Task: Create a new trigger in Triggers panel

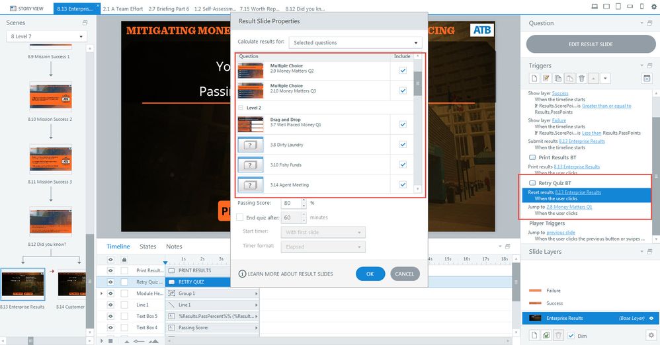Action: [x=534, y=78]
